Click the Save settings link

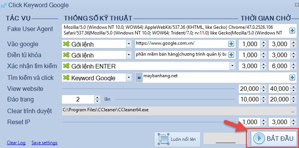click(x=44, y=143)
